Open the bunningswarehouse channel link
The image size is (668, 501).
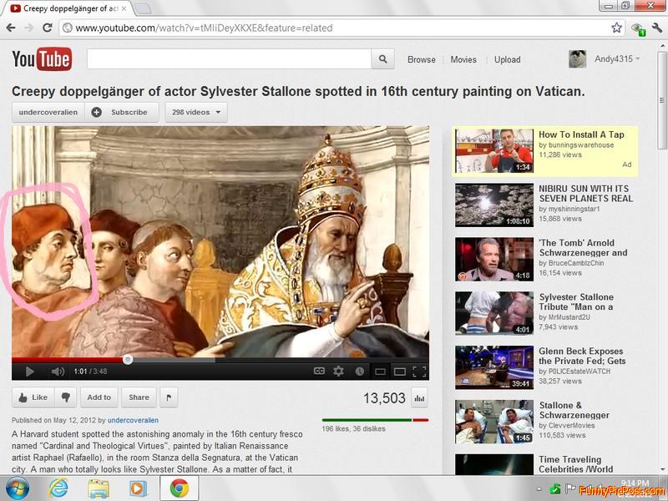coord(581,144)
